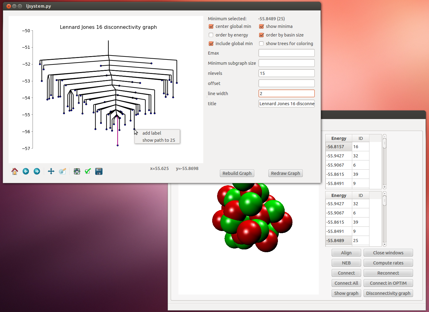This screenshot has height=312, width=429.
Task: Select the Pan axes tool
Action: 51,171
